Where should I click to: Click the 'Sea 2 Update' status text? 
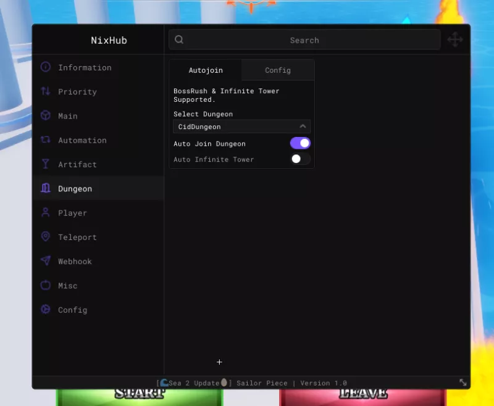pos(194,383)
